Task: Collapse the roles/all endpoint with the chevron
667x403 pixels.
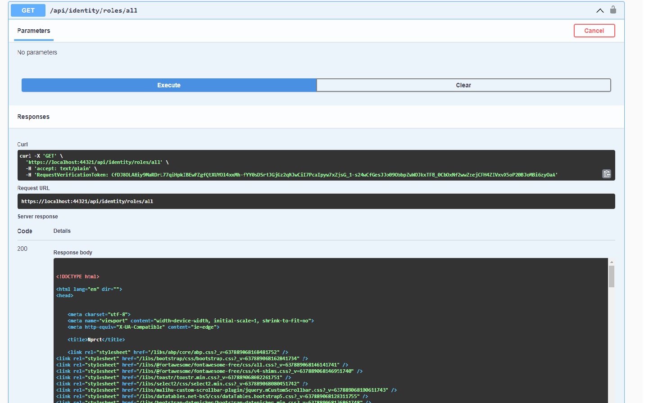Action: click(600, 10)
